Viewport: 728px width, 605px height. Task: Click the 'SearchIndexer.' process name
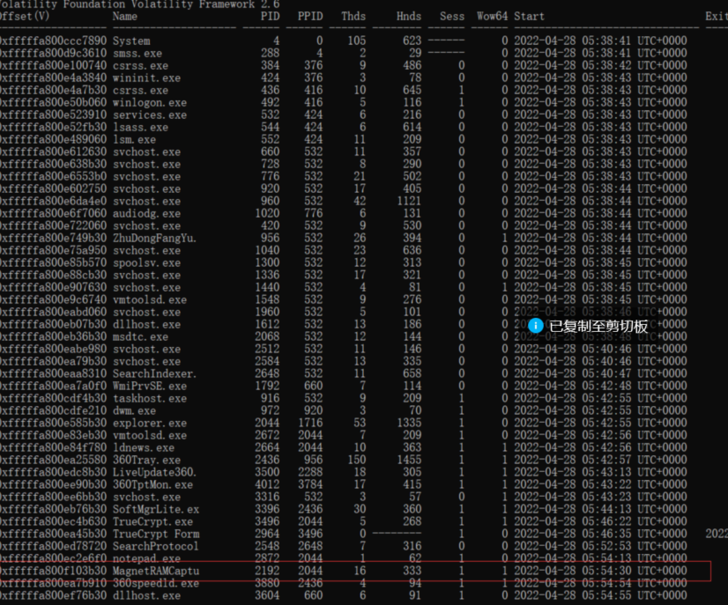tap(154, 373)
